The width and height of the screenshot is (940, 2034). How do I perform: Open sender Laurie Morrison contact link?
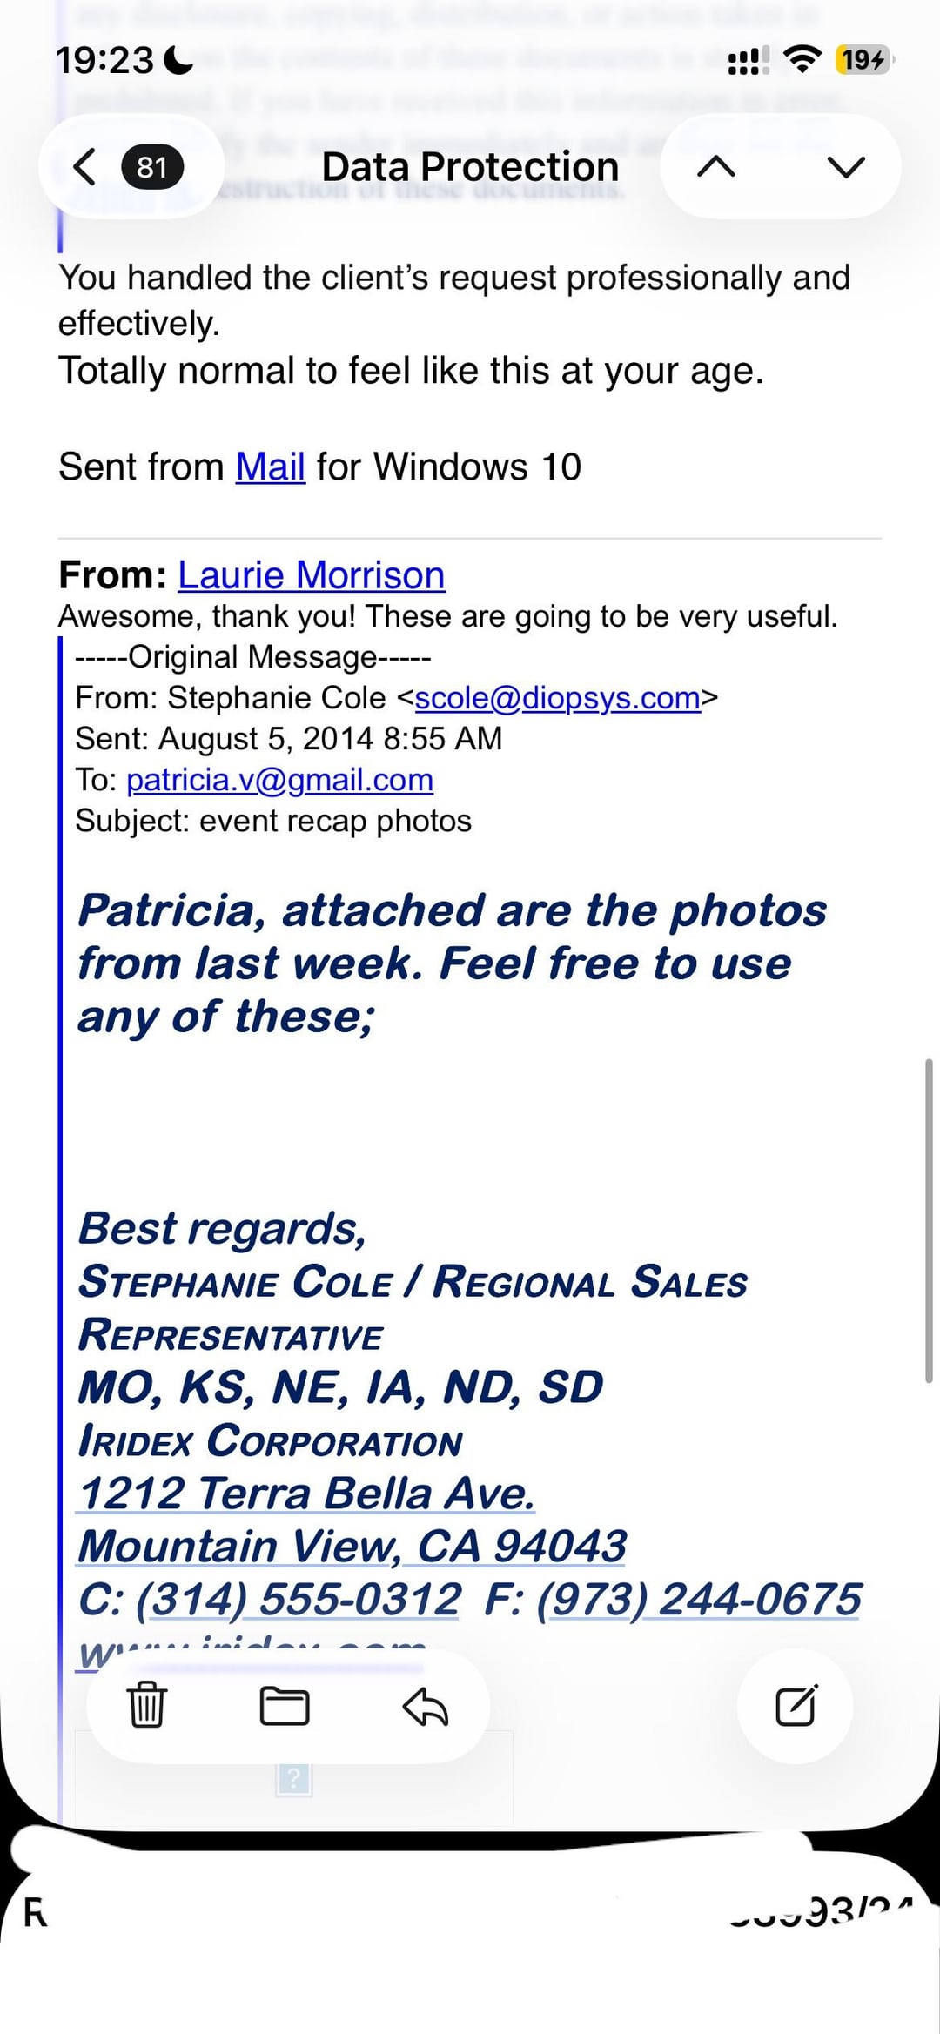pyautogui.click(x=311, y=575)
